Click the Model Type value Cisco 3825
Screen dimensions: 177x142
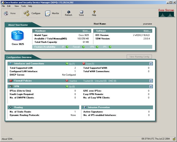coord(84,35)
